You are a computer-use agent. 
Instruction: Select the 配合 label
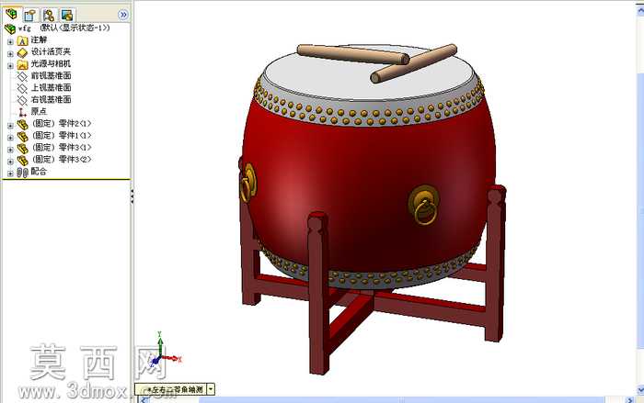(x=39, y=172)
